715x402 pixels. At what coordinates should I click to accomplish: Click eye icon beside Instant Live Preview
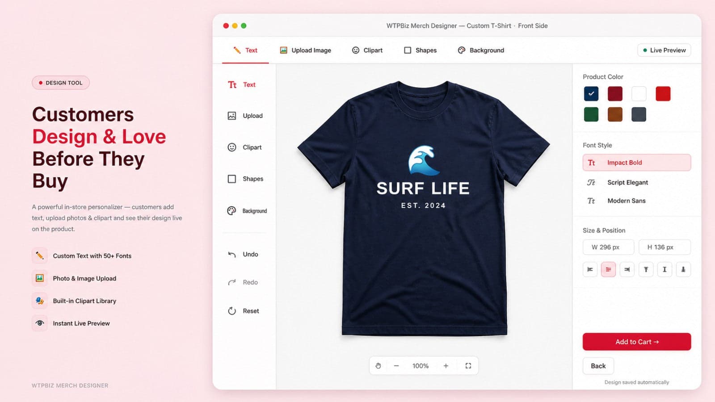(x=40, y=323)
